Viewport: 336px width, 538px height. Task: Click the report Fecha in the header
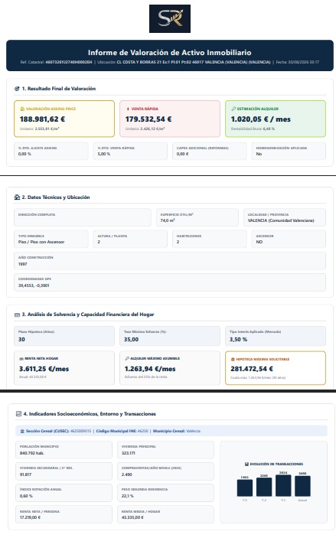pos(298,62)
